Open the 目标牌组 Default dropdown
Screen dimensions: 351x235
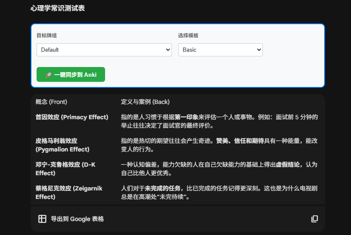coord(104,50)
